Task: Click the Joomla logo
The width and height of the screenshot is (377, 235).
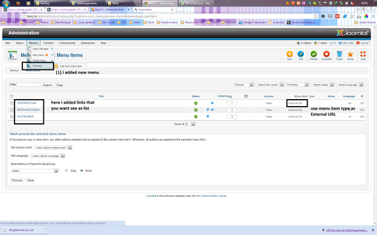Action: pyautogui.click(x=352, y=33)
